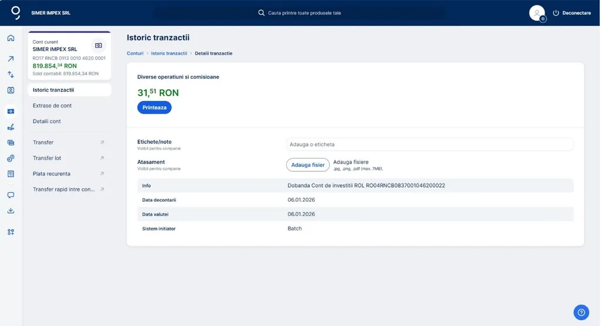Select Istoric tranzactii in side menu
This screenshot has height=326, width=601.
pos(53,90)
